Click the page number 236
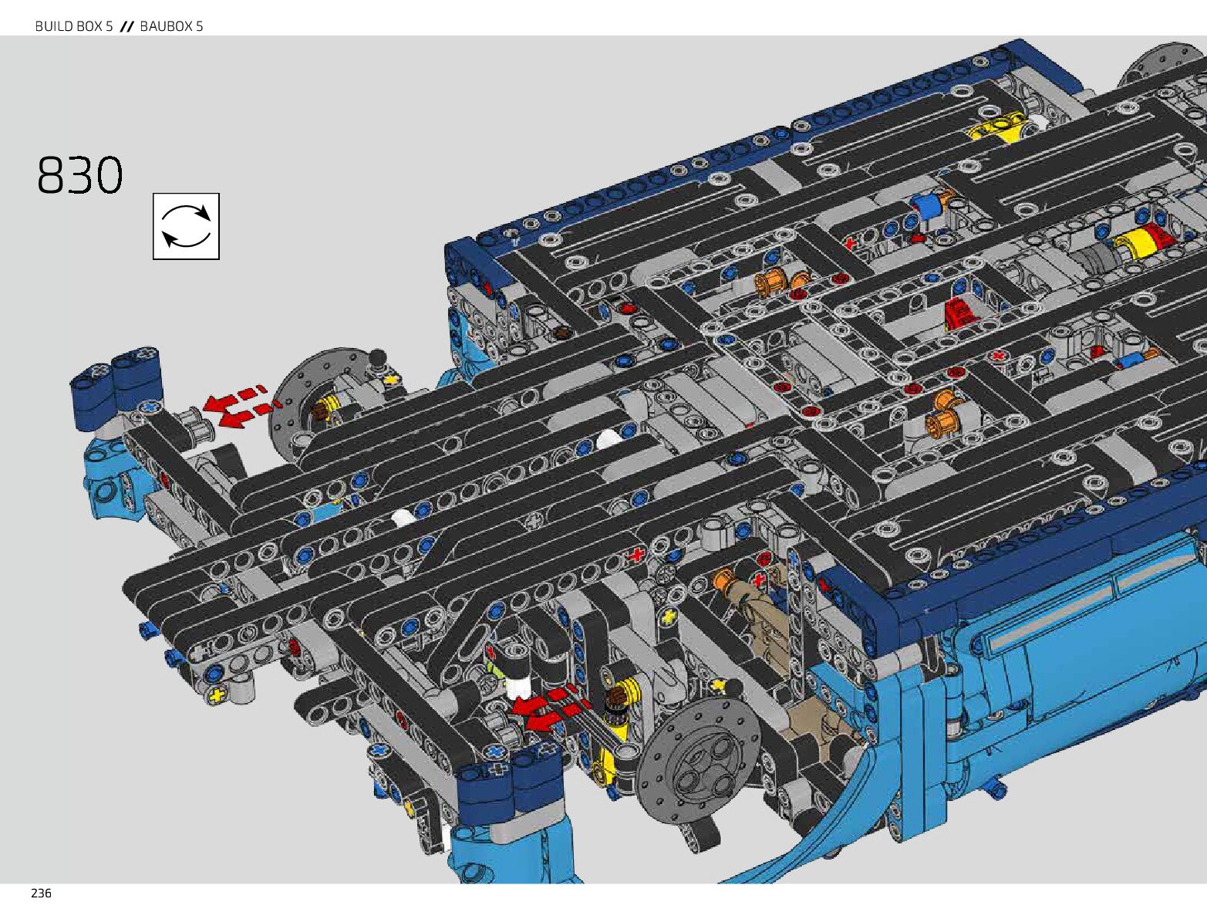The image size is (1207, 919). (41, 894)
